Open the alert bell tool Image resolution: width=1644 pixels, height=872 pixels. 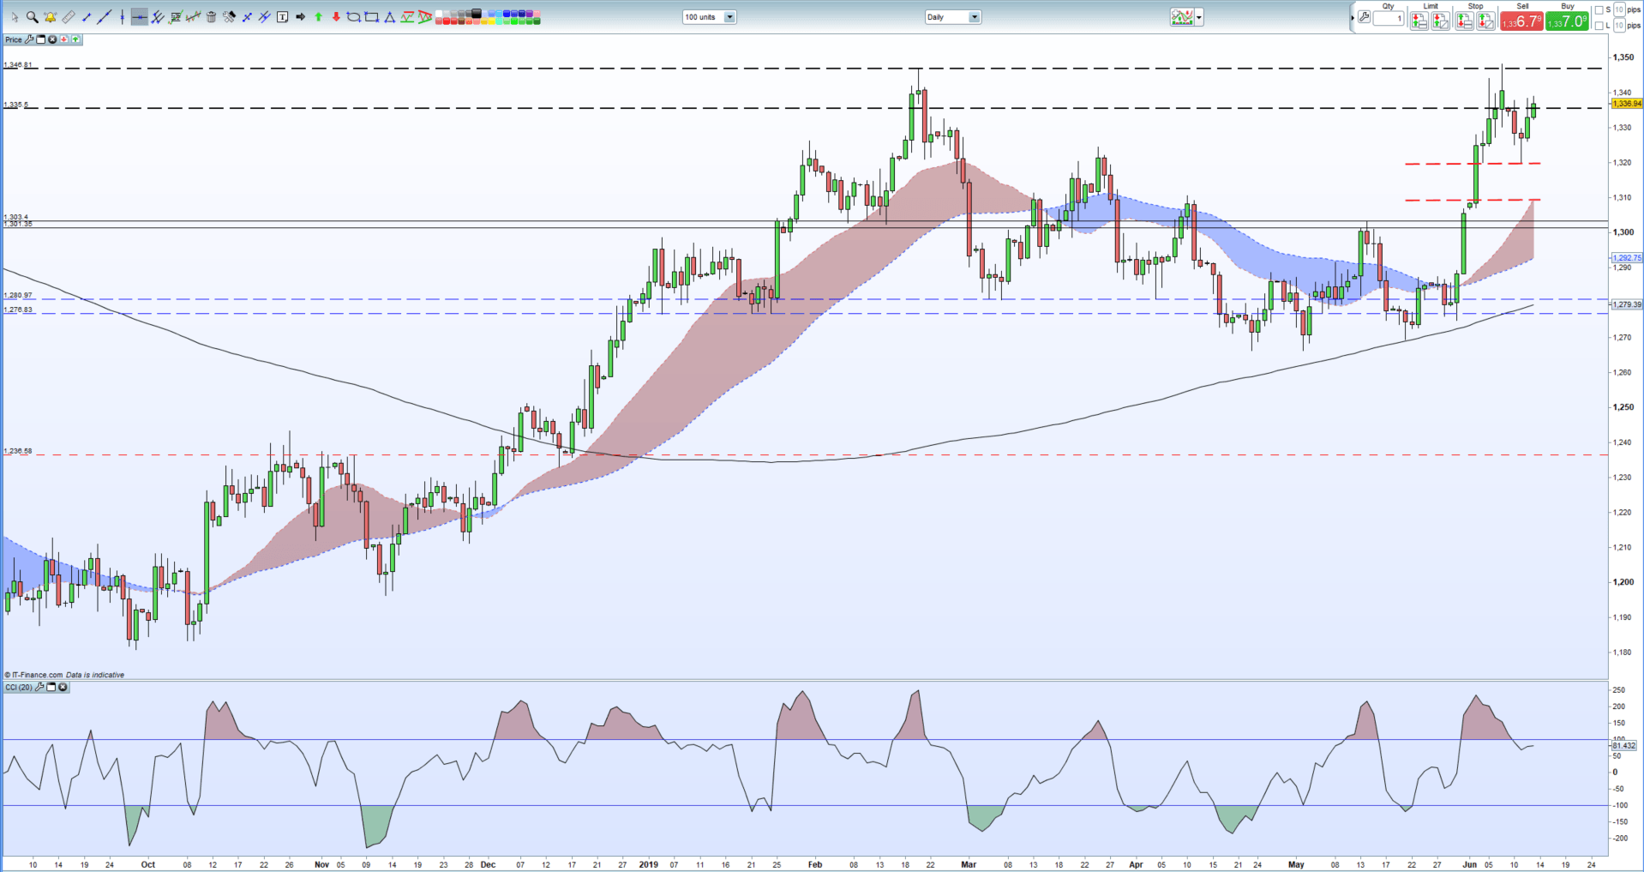pos(50,17)
